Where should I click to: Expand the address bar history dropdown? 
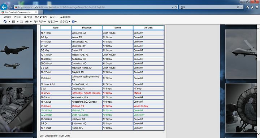[x=173, y=7]
